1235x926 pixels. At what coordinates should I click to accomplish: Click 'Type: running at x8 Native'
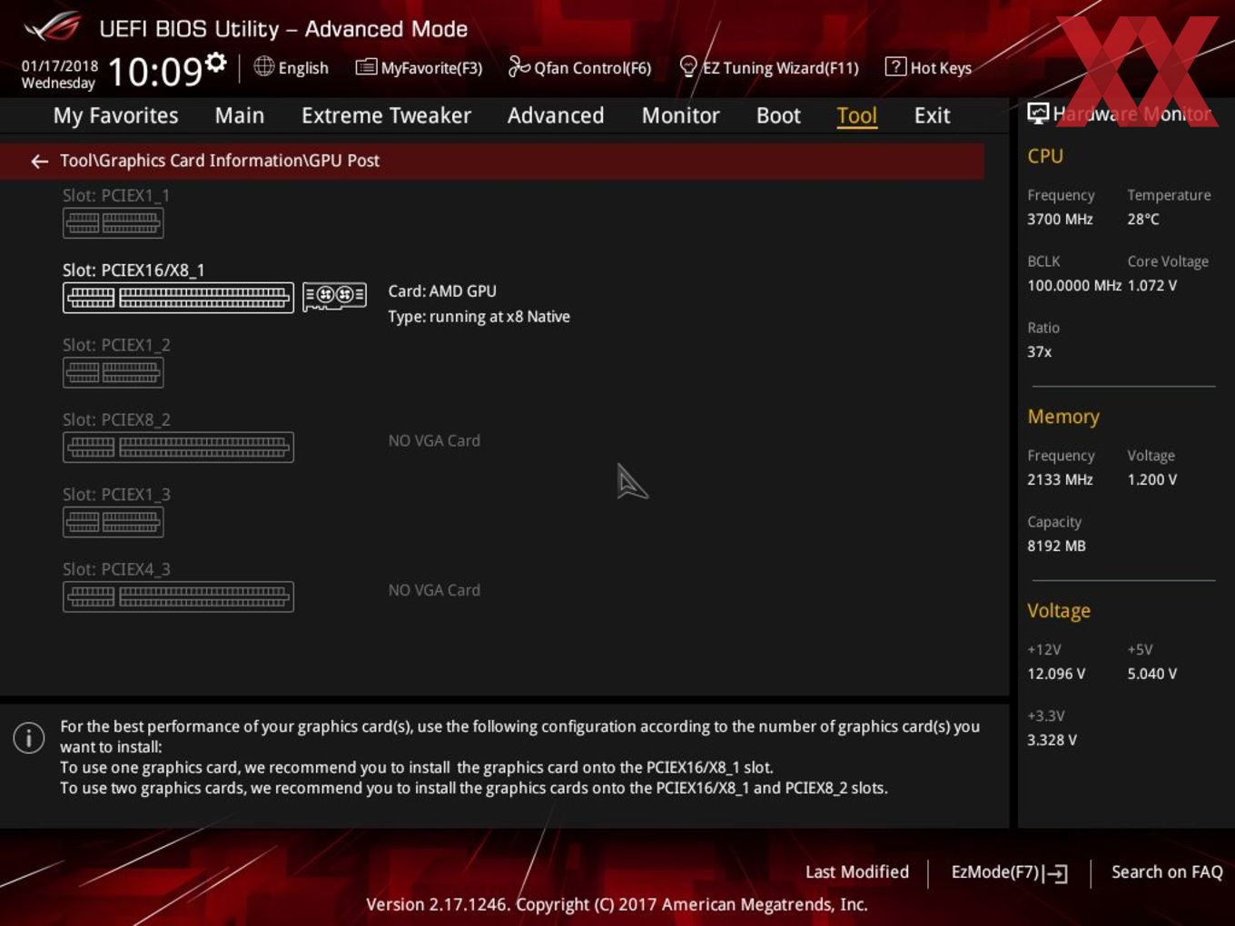479,317
